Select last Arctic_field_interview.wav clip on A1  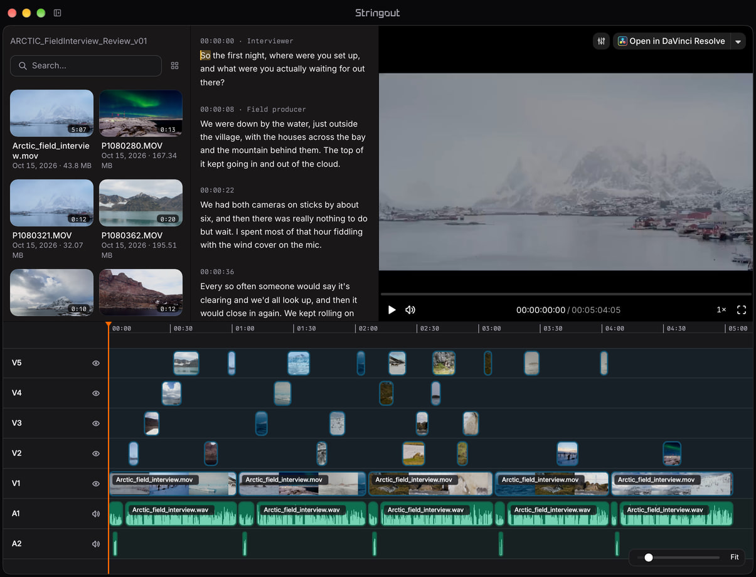point(676,514)
